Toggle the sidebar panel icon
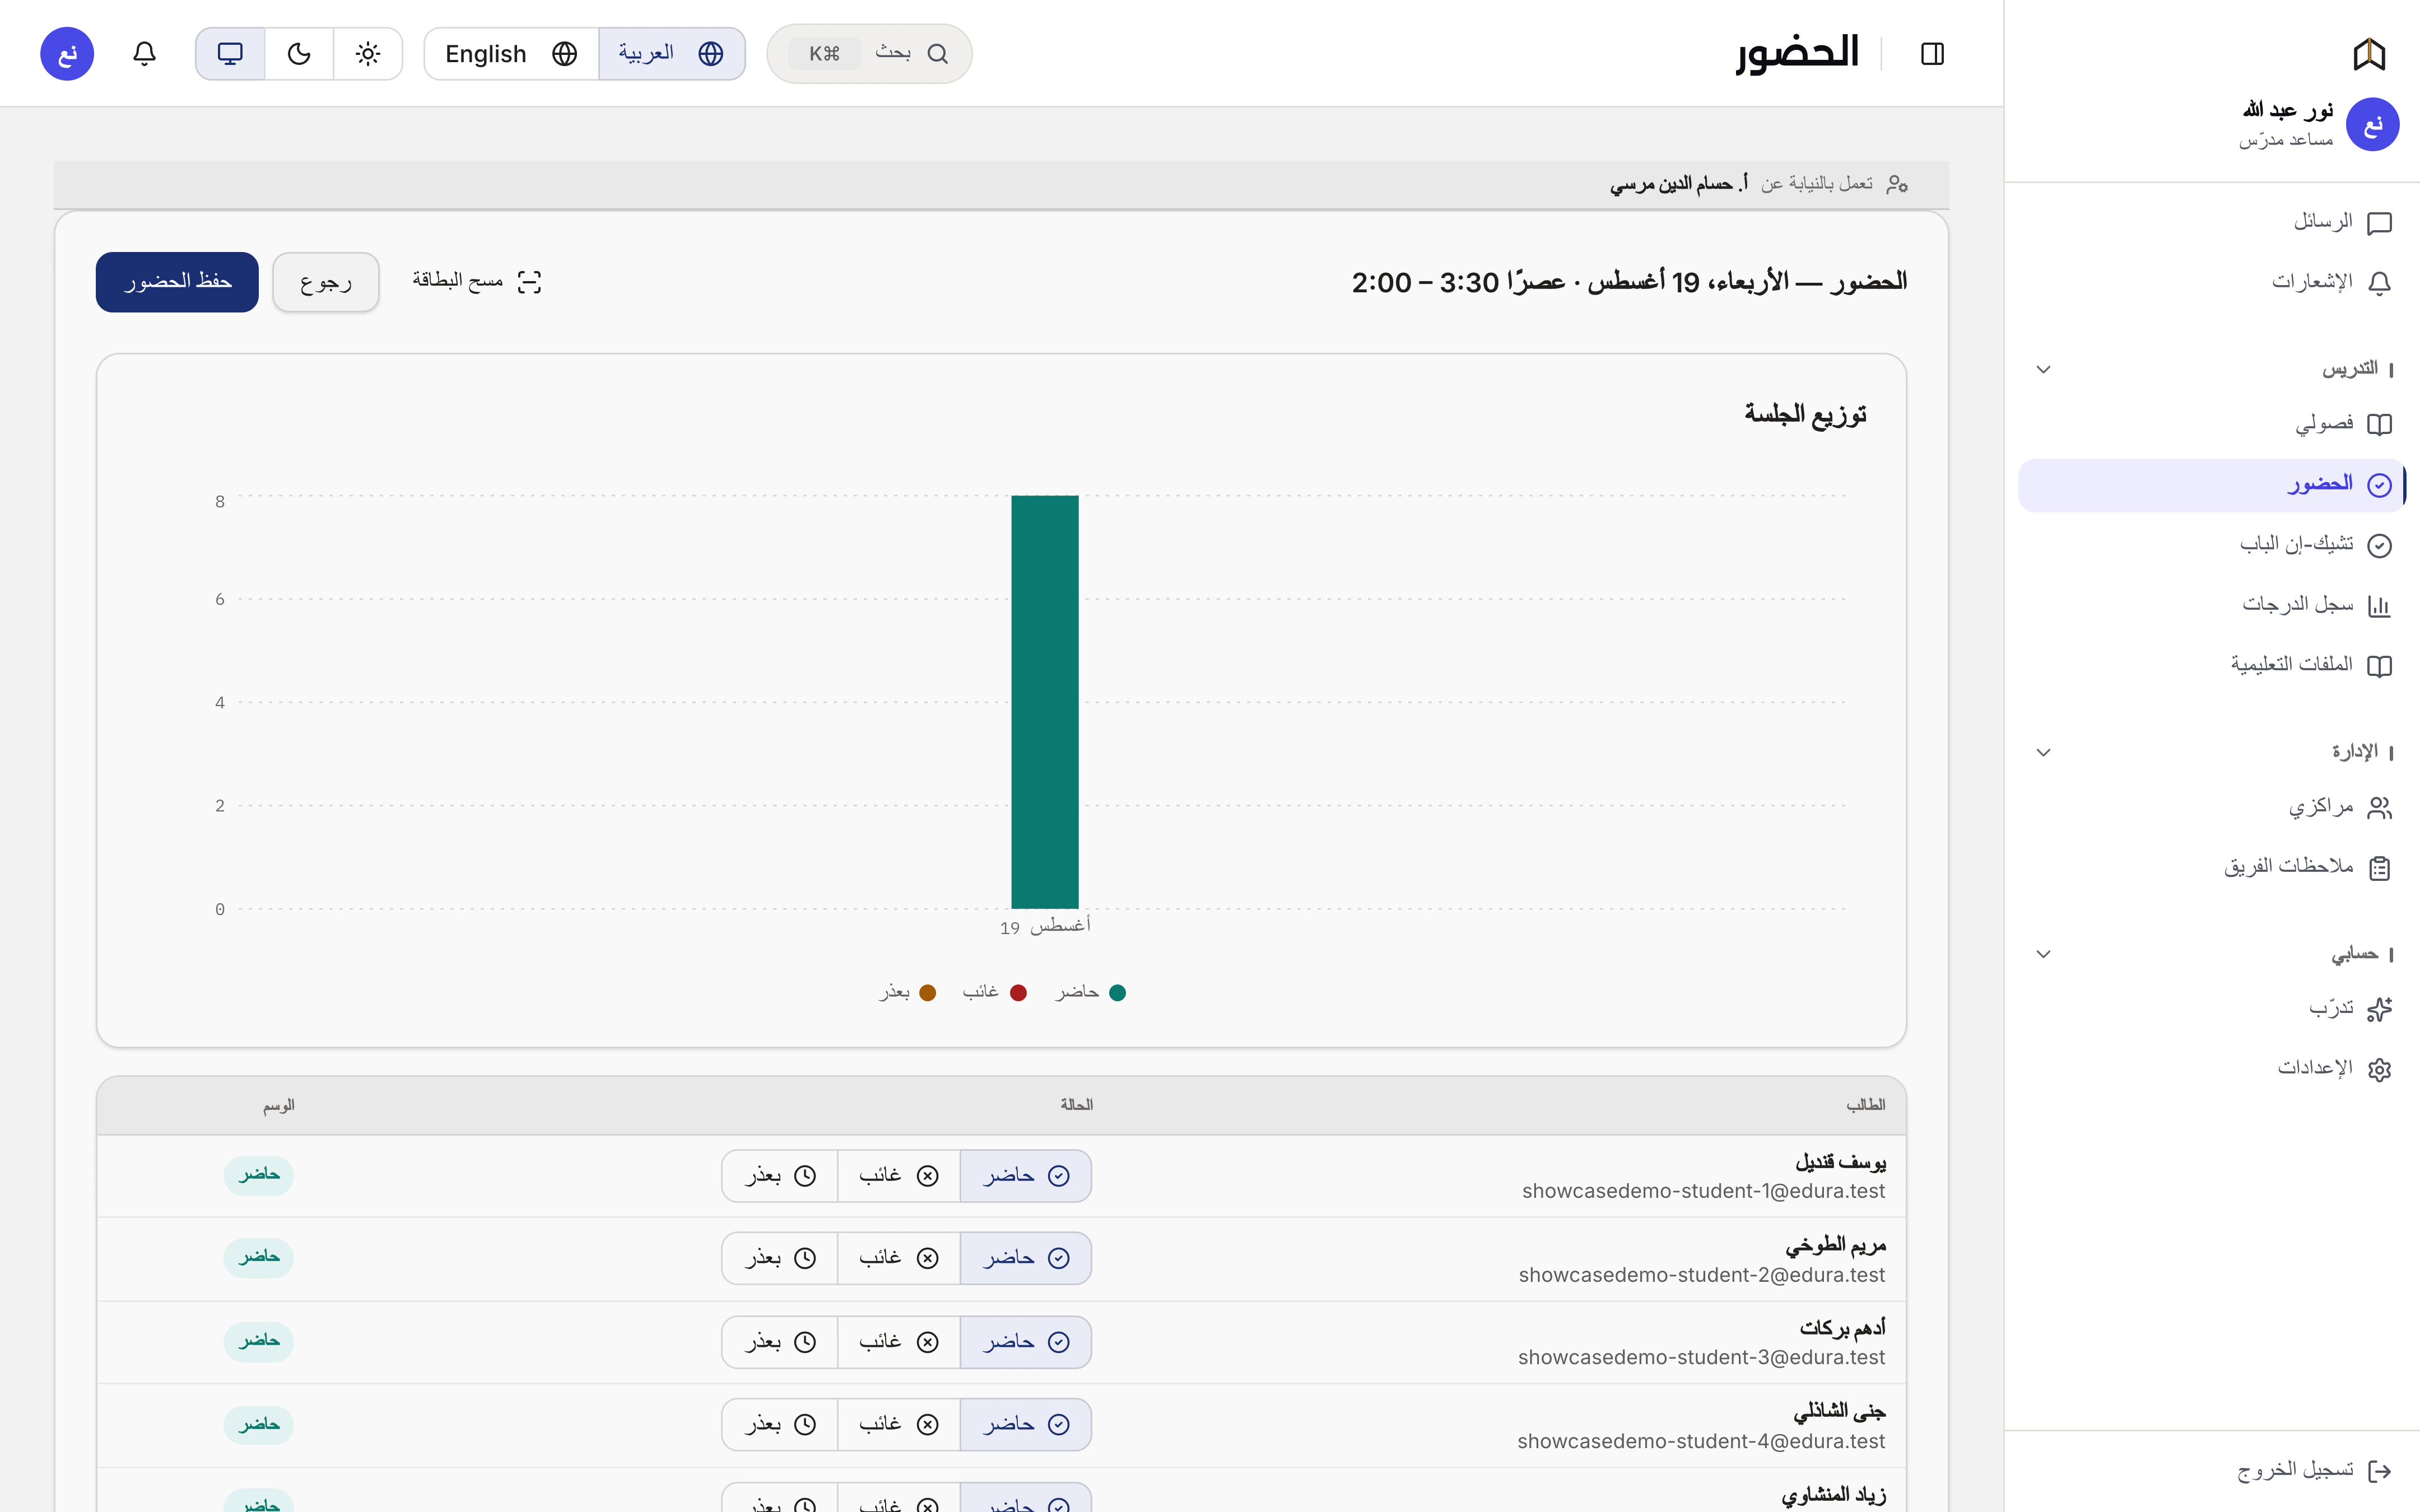This screenshot has height=1512, width=2420. 1932,53
